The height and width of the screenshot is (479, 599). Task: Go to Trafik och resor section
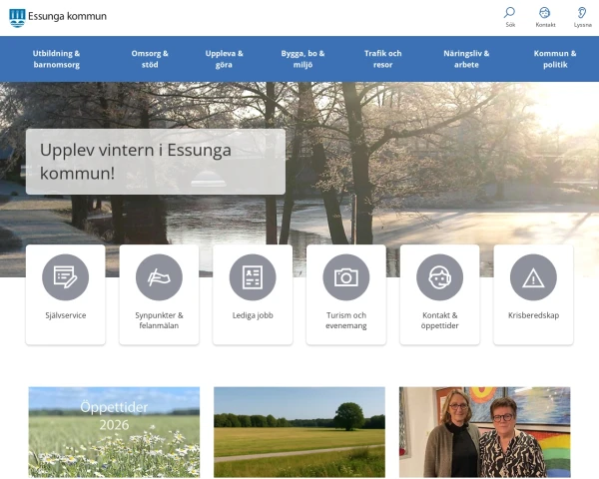(382, 59)
